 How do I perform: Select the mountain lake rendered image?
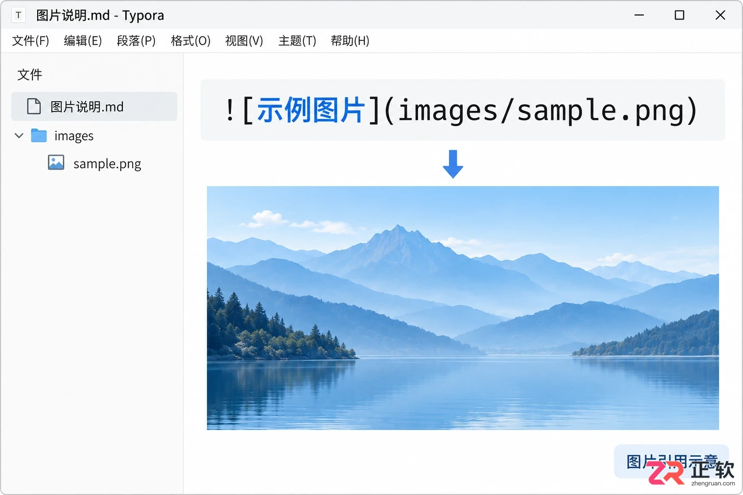click(463, 308)
